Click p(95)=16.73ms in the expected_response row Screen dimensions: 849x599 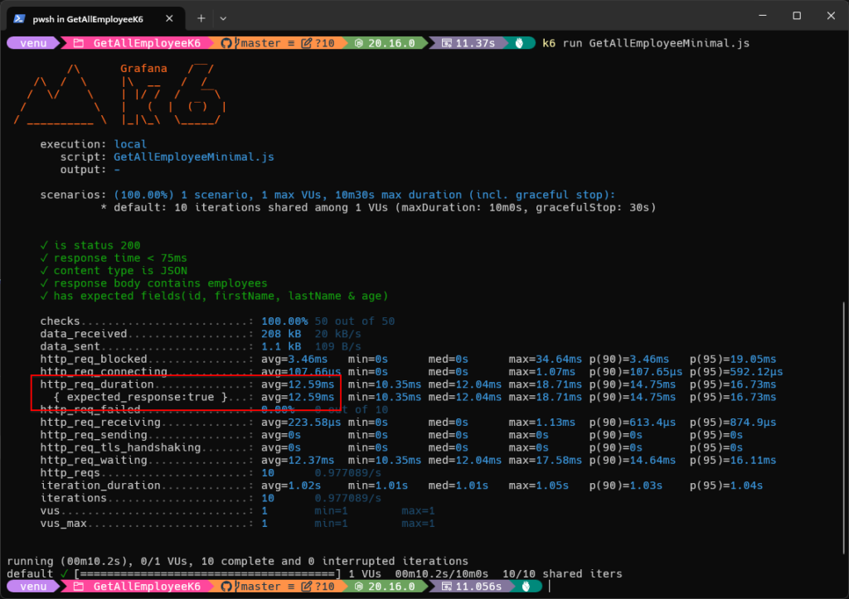point(733,397)
